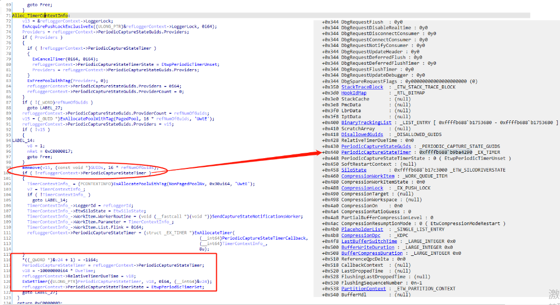Click the IptData : (null) row
Image resolution: width=560 pixels, height=305 pixels.
point(366,117)
